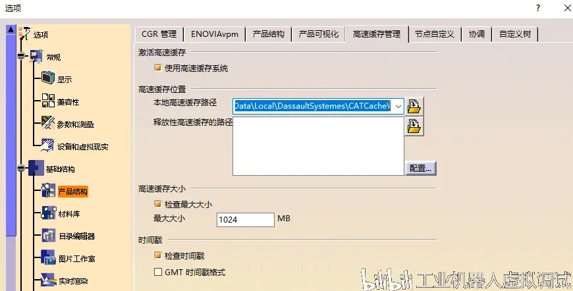Image resolution: width=573 pixels, height=291 pixels.
Task: Select the 材料库 material library icon
Action: click(48, 213)
